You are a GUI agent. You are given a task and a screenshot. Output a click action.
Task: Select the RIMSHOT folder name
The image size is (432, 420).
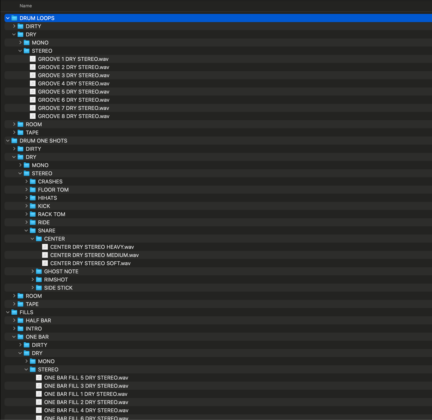(56, 280)
